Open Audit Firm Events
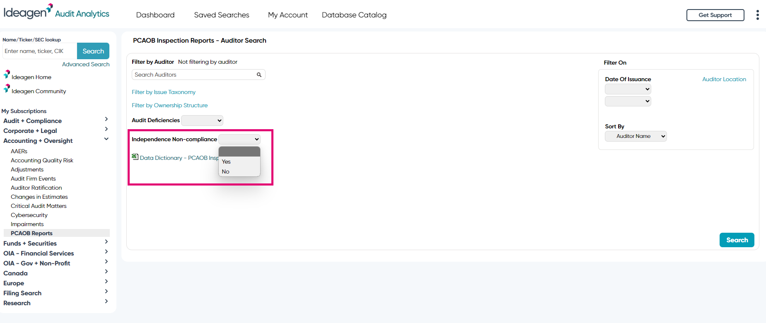The height and width of the screenshot is (323, 766). point(33,178)
